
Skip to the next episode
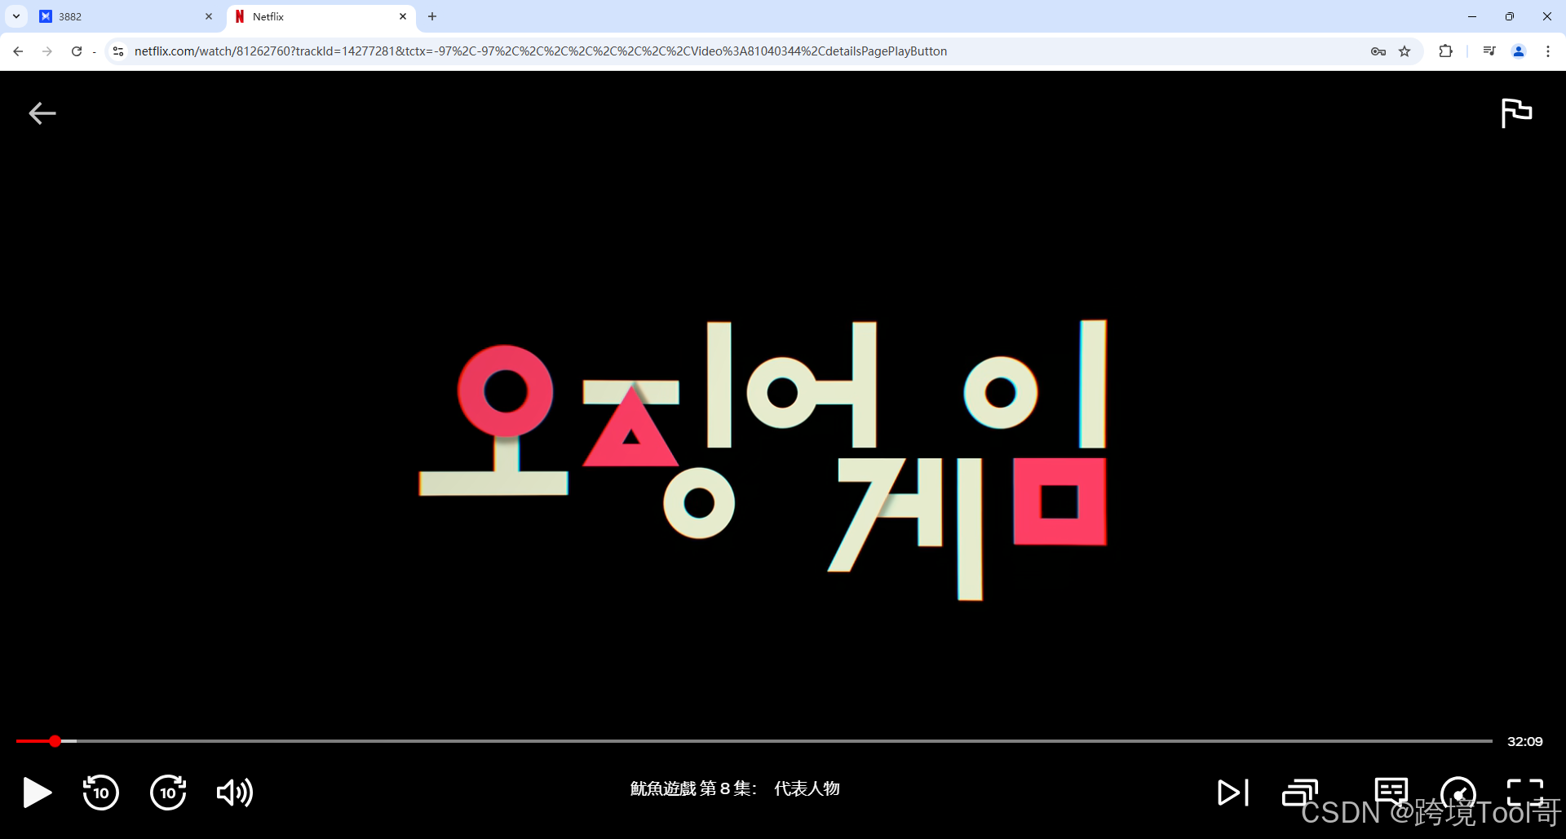point(1233,793)
